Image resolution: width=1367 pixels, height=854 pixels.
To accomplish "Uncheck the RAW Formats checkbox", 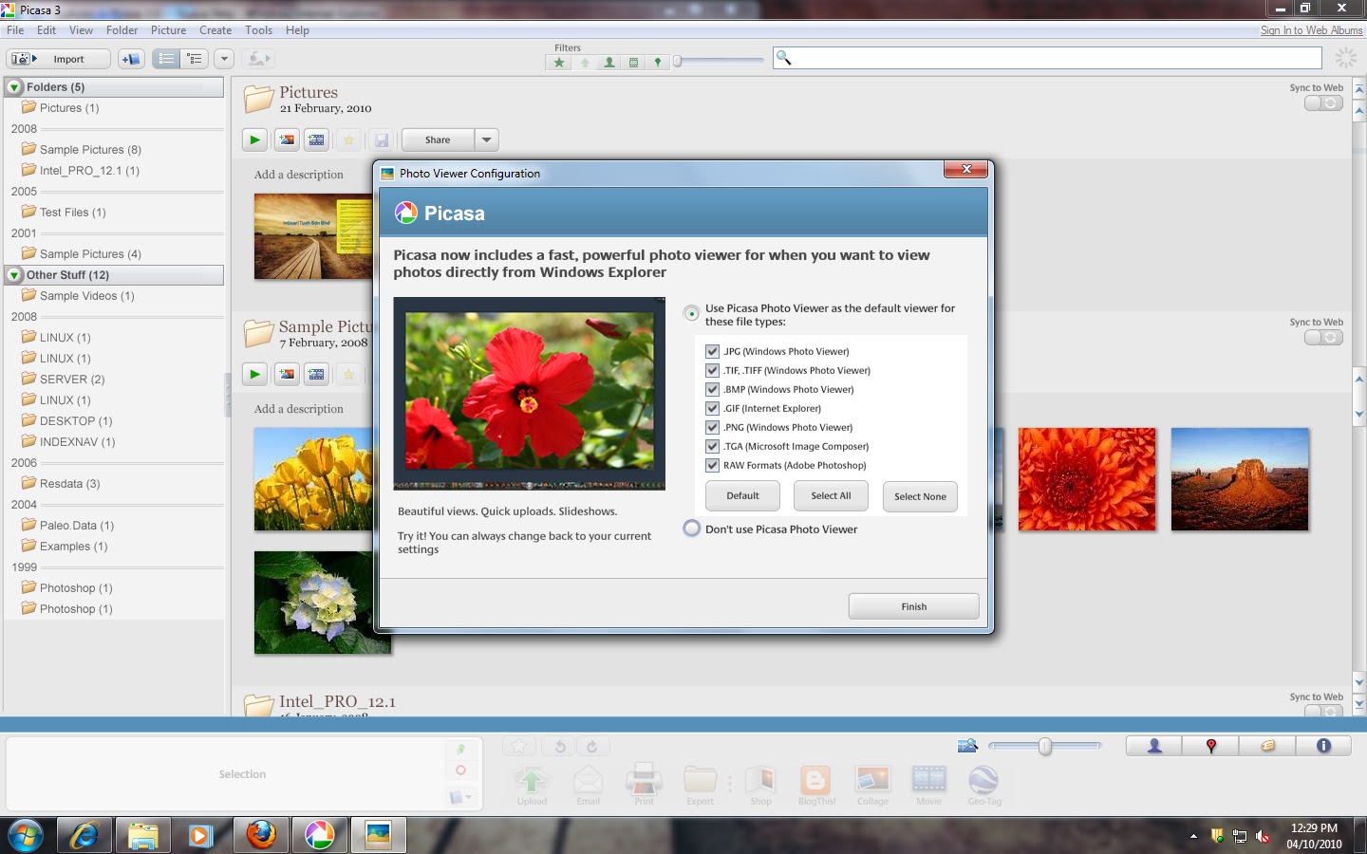I will [712, 465].
